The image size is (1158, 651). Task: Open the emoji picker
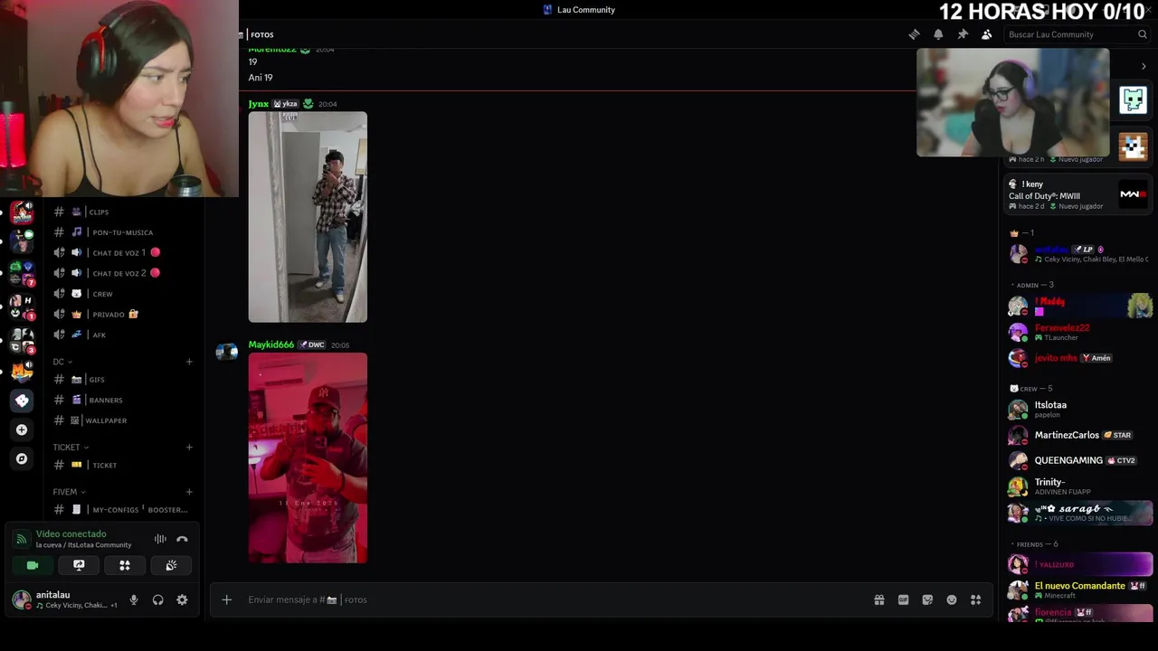tap(952, 599)
